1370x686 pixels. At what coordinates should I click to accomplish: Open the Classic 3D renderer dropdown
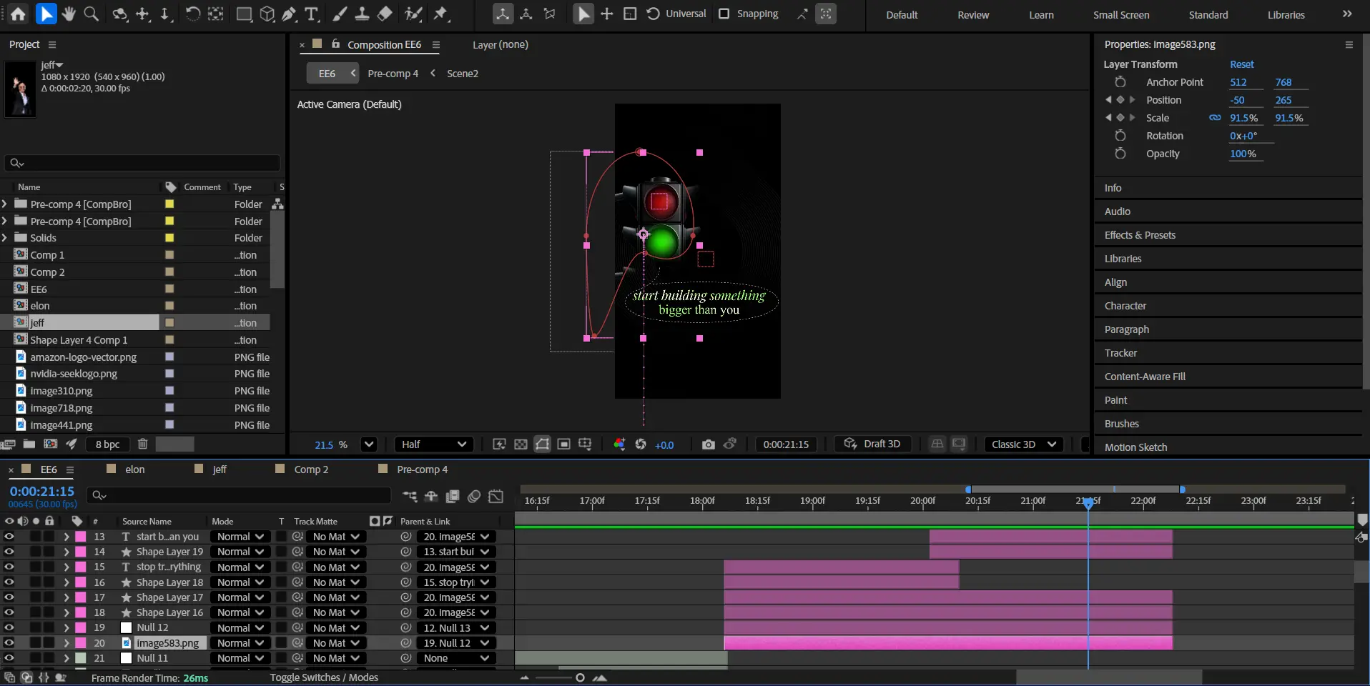[x=1023, y=444]
